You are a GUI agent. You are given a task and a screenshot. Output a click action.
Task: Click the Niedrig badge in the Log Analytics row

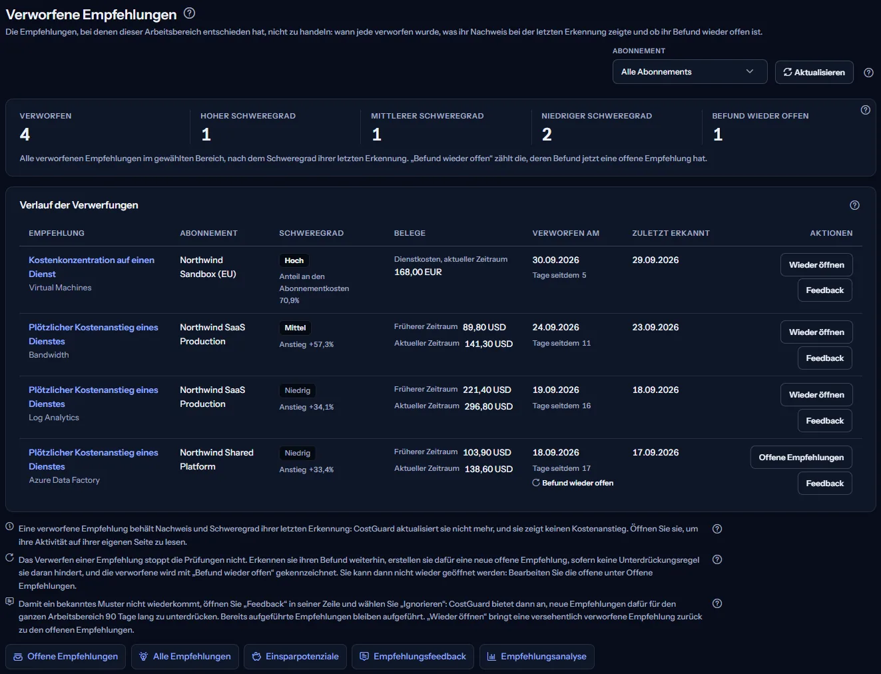point(298,390)
